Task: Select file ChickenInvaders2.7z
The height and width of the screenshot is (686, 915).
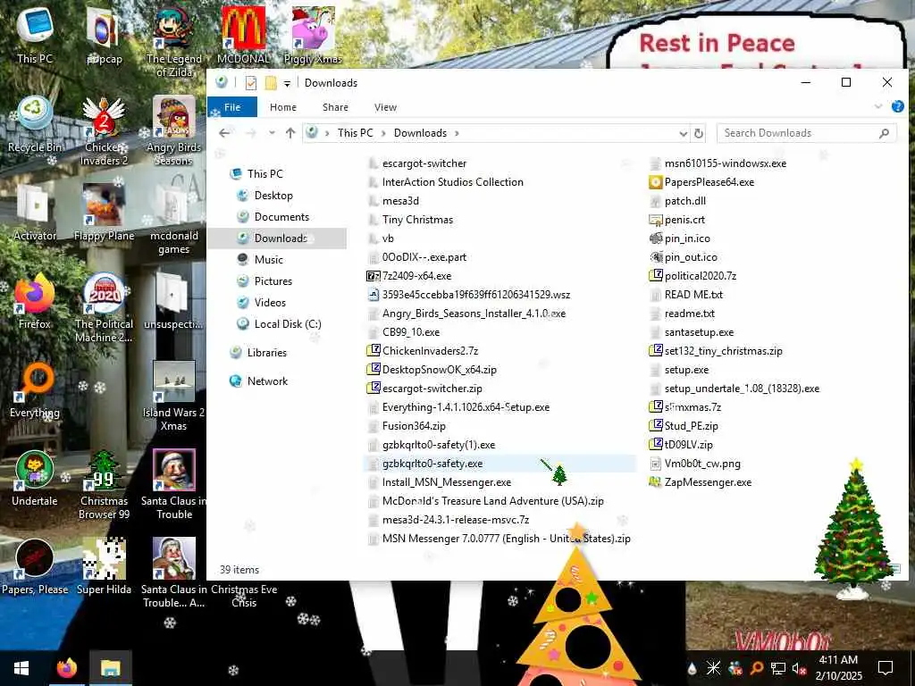Action: click(x=430, y=351)
